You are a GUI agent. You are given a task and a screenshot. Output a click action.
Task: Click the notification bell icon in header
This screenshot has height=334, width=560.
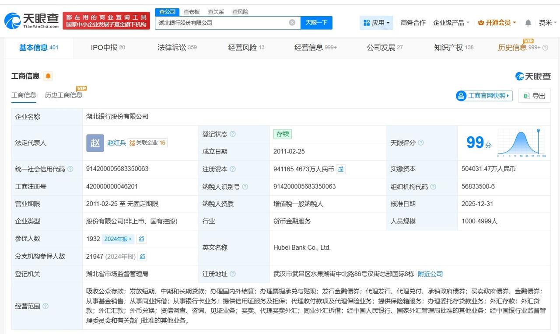[528, 23]
